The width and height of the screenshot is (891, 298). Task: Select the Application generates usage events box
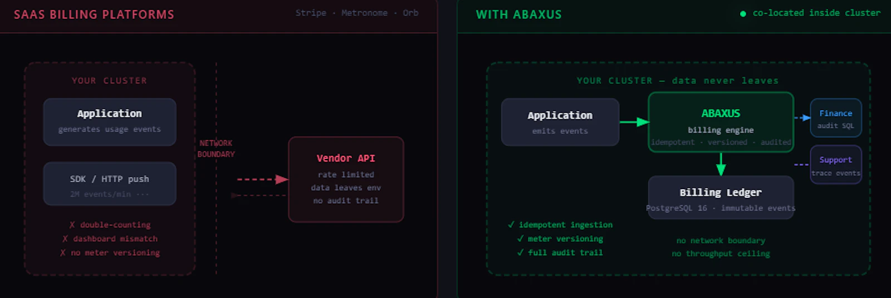click(110, 122)
